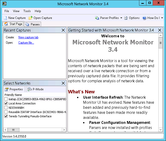Screen dimensions: 166x141
Task: Click the Properties button label
Action: (x=16, y=89)
